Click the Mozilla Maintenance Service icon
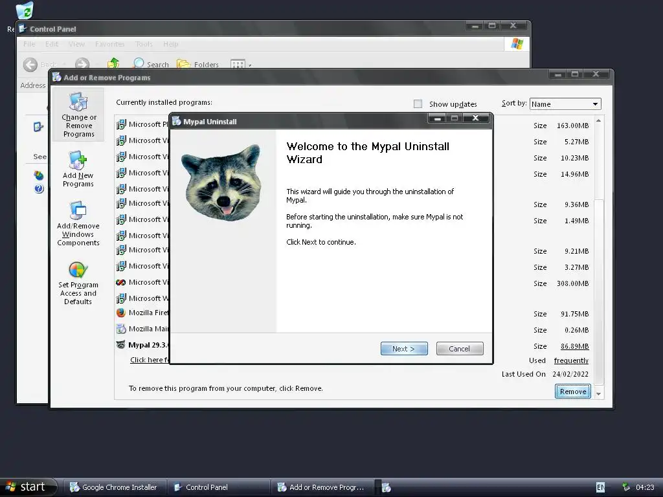The width and height of the screenshot is (663, 497). tap(121, 329)
